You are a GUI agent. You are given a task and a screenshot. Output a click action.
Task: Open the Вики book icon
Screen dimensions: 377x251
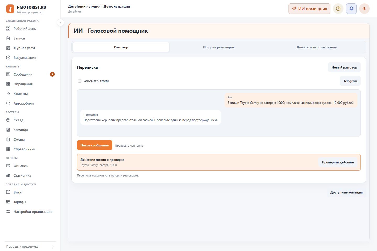pos(8,192)
